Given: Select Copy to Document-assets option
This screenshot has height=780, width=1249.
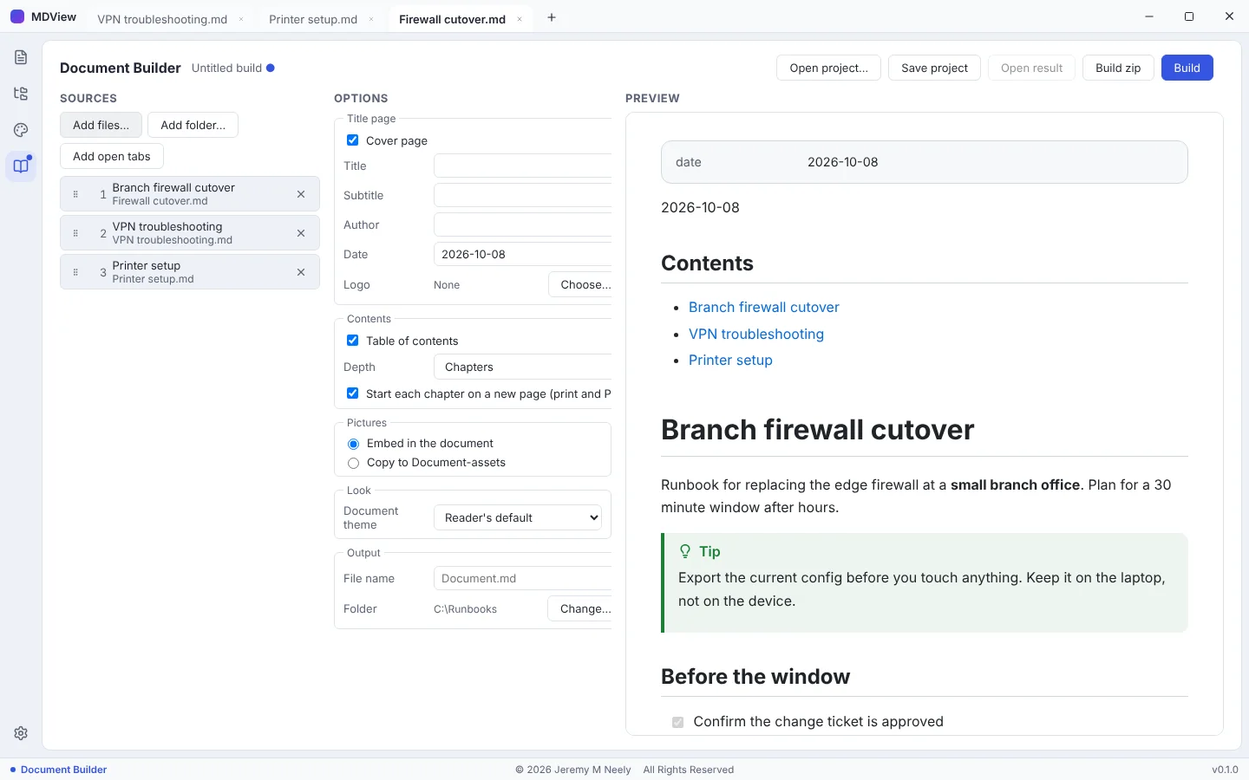Looking at the screenshot, I should [353, 463].
